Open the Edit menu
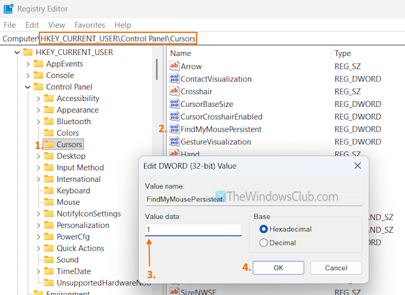This screenshot has height=295, width=405. 32,25
